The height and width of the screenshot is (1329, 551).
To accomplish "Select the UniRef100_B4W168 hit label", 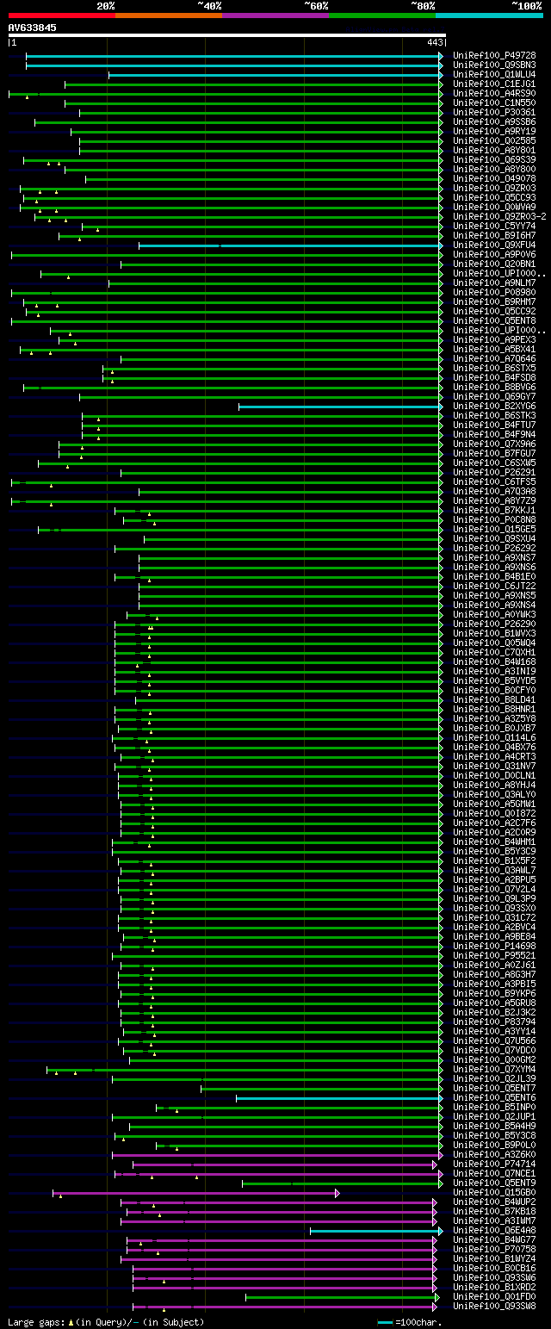I will pyautogui.click(x=494, y=662).
